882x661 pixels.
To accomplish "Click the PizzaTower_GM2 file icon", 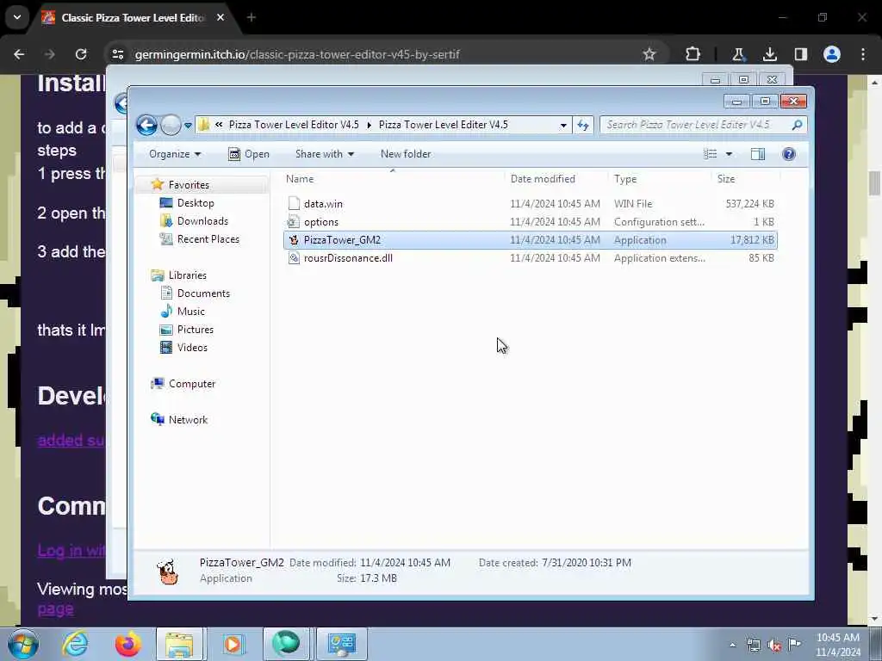I will pos(294,240).
